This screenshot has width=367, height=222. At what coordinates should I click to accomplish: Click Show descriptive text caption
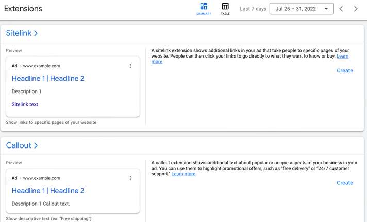pos(48,219)
